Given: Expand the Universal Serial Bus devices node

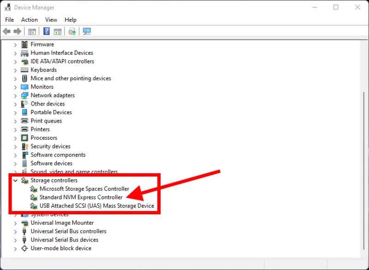Looking at the screenshot, I should (x=15, y=240).
